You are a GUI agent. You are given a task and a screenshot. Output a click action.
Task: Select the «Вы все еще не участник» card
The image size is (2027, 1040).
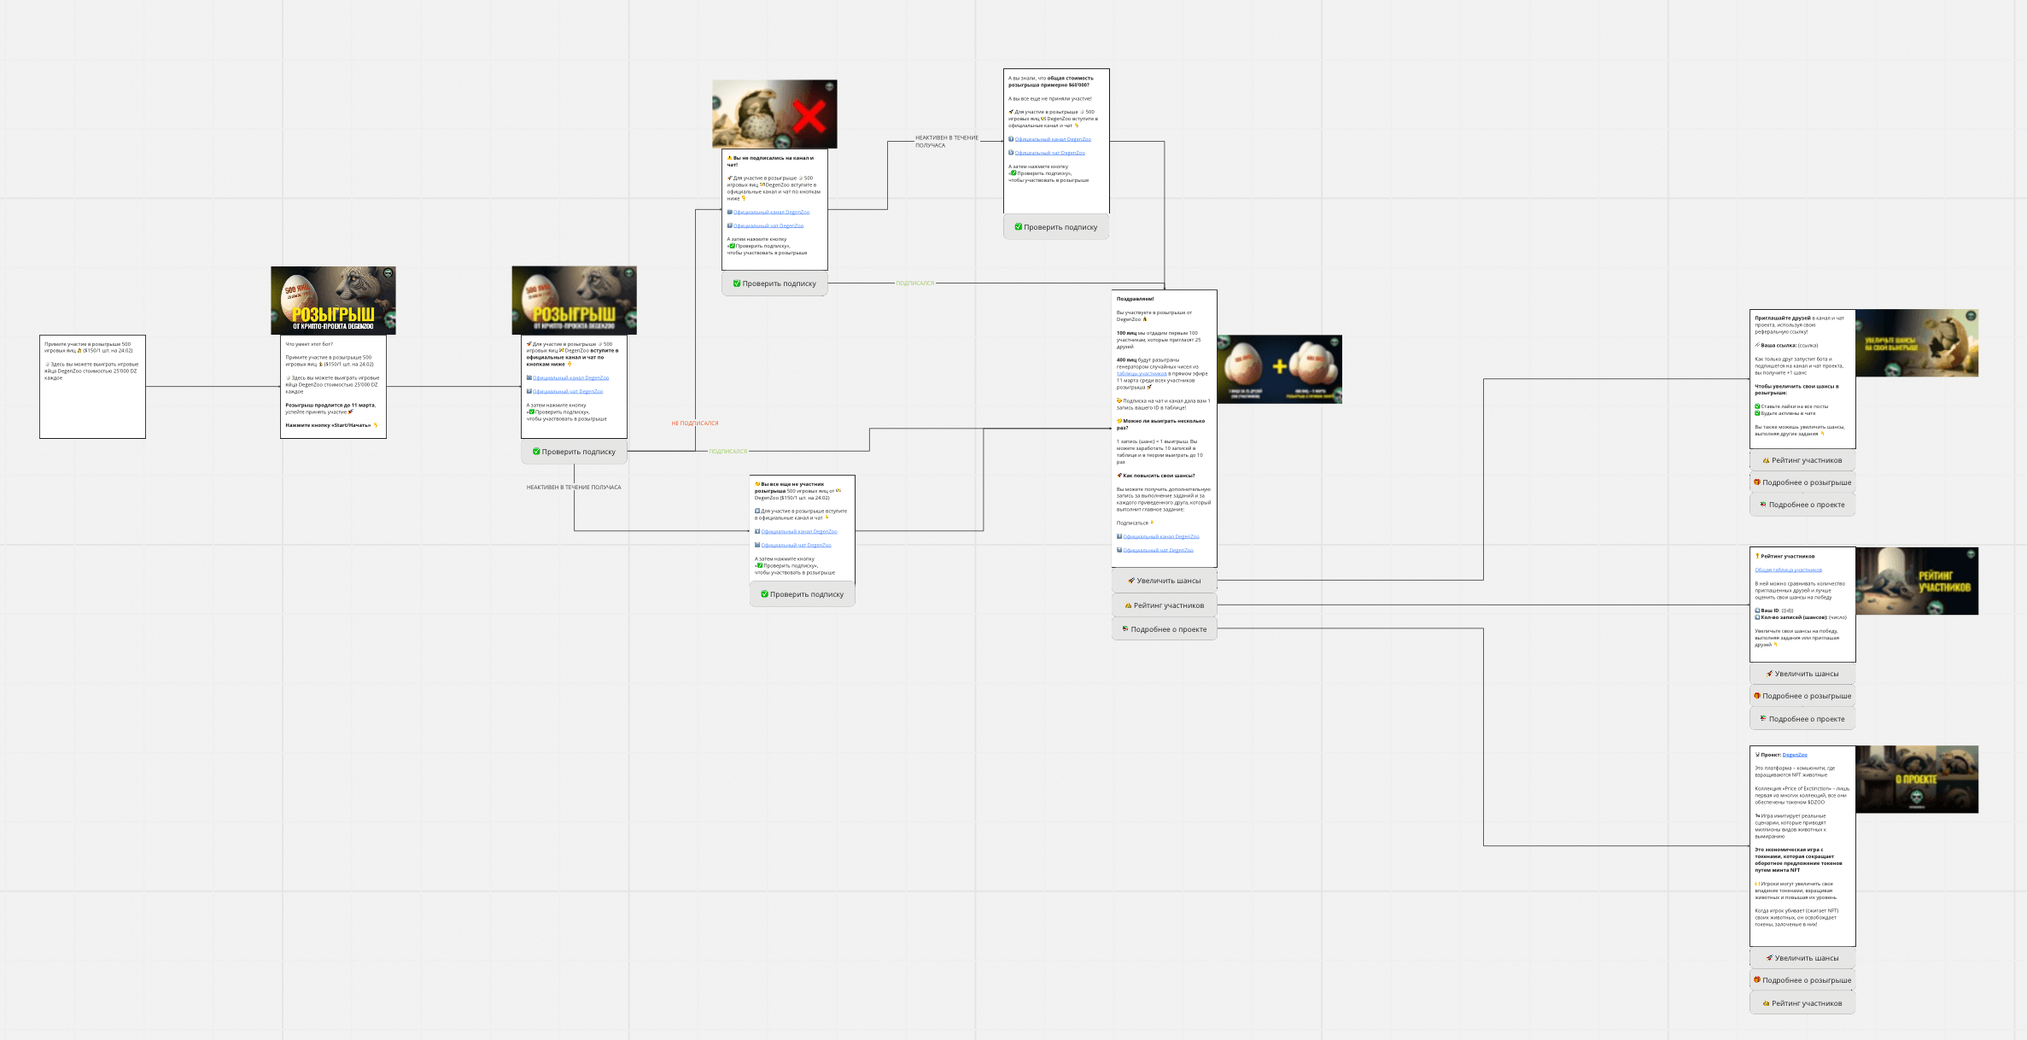[802, 512]
